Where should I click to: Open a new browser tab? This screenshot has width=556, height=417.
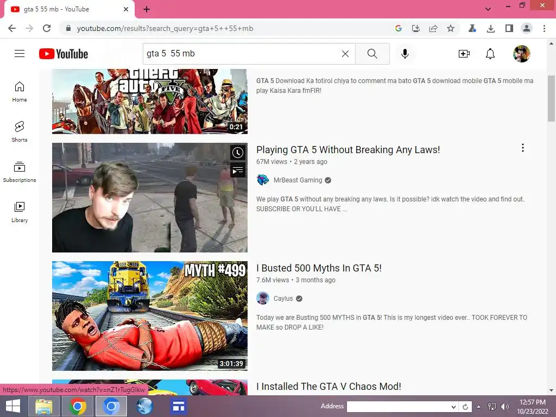147,9
